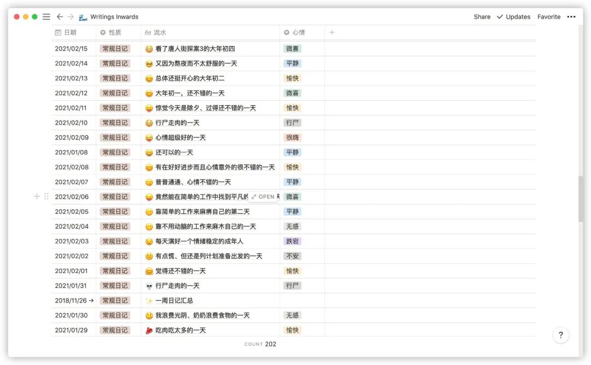The height and width of the screenshot is (365, 591).
Task: Open the entry 又因为熬夜而不太舒服的一天
Action: click(x=196, y=63)
